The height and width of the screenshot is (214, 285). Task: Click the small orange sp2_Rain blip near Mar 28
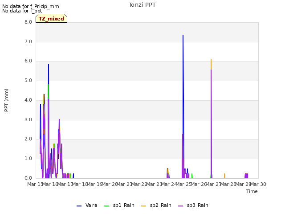[x=224, y=176]
